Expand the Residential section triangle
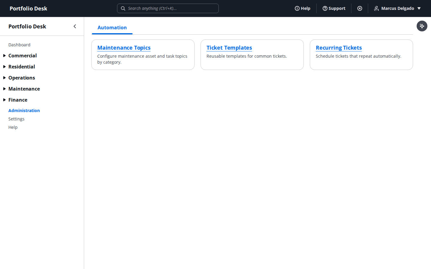Viewport: 431px width, 269px height. pos(4,67)
